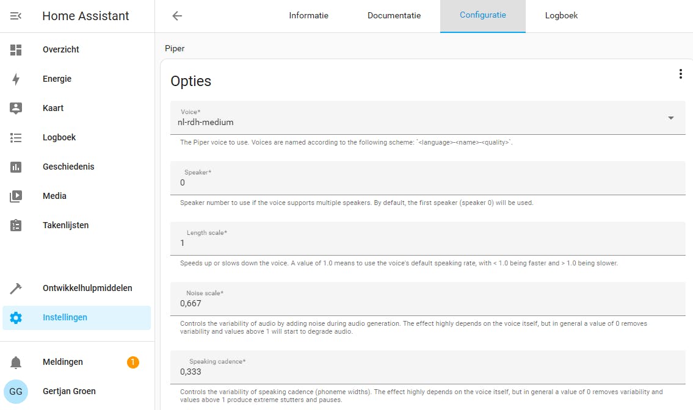
Task: Open the Opties three-dot overflow menu
Action: pos(680,74)
